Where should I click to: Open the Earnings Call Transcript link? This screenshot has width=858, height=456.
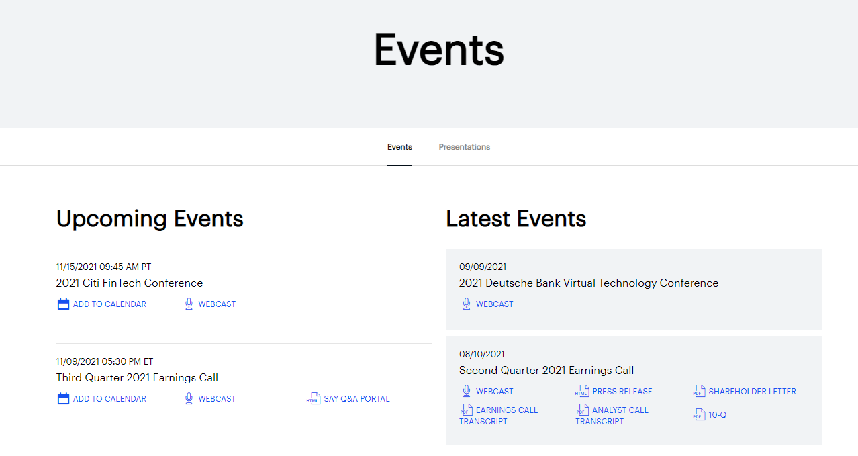[499, 416]
